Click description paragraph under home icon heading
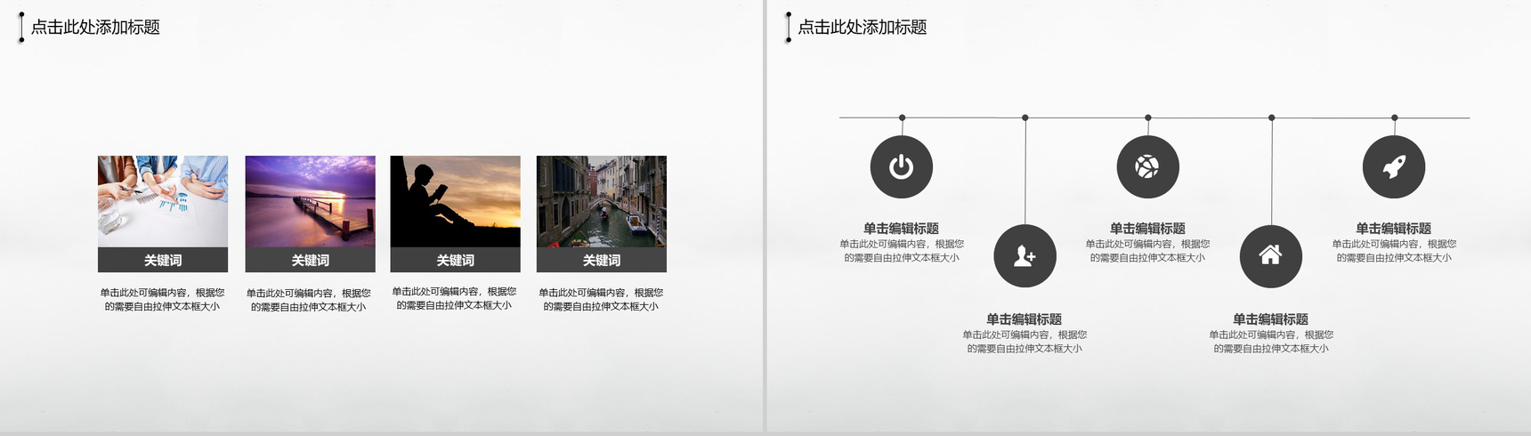Screen dimensions: 1531x436 tap(1271, 342)
